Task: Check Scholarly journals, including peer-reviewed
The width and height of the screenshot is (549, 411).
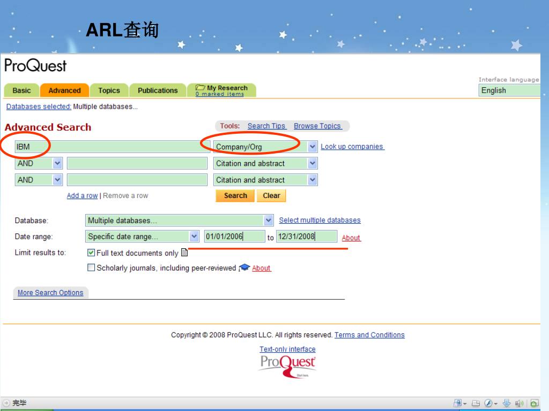Action: pyautogui.click(x=91, y=268)
